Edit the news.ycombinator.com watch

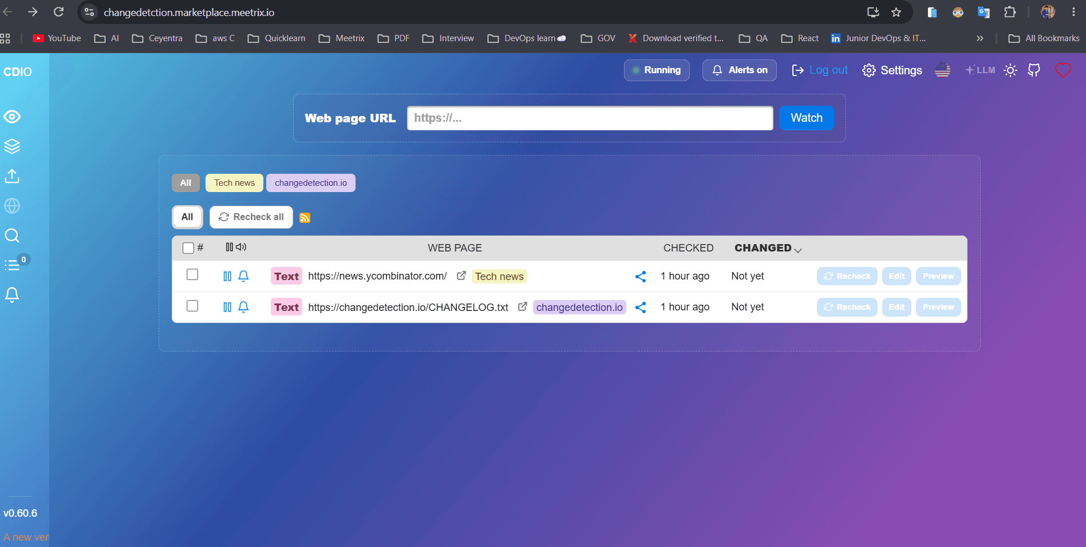[897, 276]
